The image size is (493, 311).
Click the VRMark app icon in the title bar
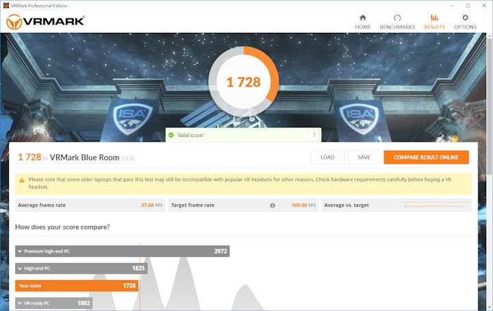coord(6,5)
